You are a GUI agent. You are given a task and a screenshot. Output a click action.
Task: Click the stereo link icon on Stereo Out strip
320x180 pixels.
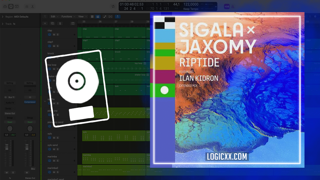pyautogui.click(x=30, y=97)
